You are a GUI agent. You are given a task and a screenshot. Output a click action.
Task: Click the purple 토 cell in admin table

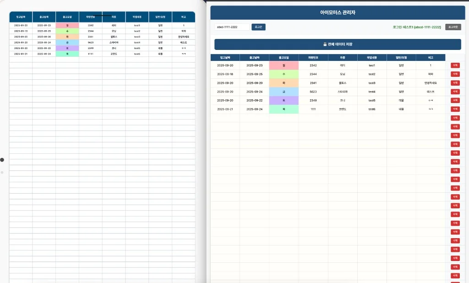click(x=284, y=100)
